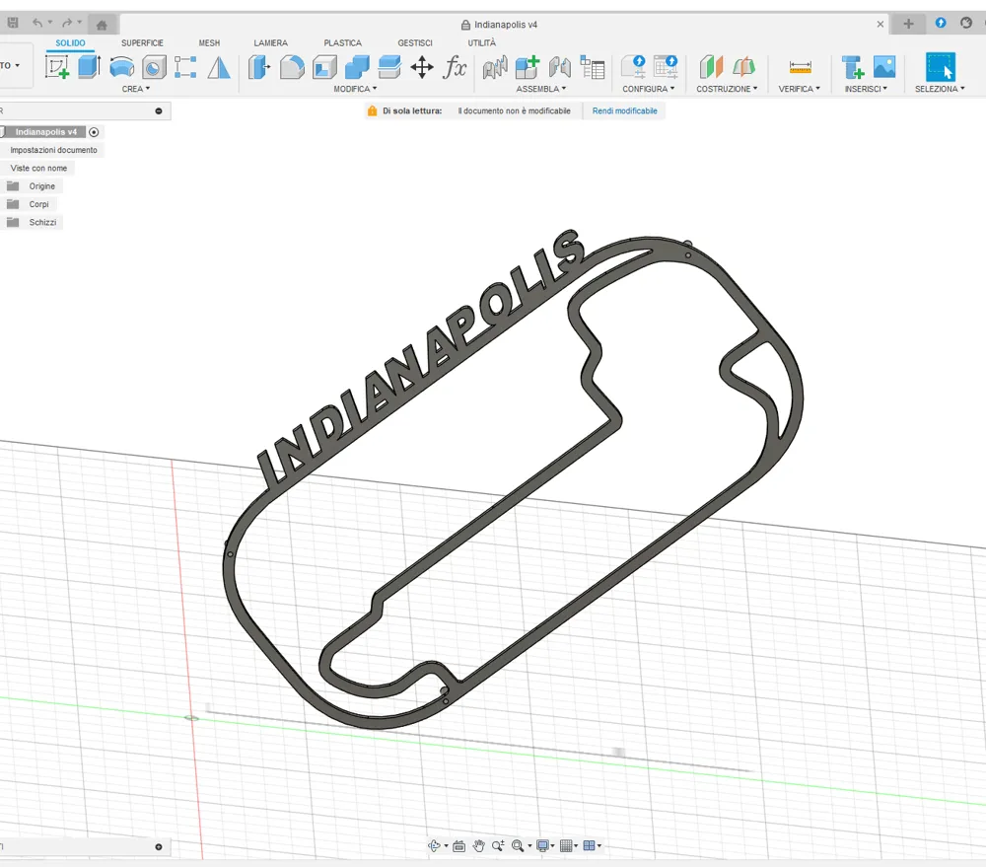This screenshot has width=986, height=867.
Task: Switch to the SUPERFICIE tab
Action: click(142, 42)
